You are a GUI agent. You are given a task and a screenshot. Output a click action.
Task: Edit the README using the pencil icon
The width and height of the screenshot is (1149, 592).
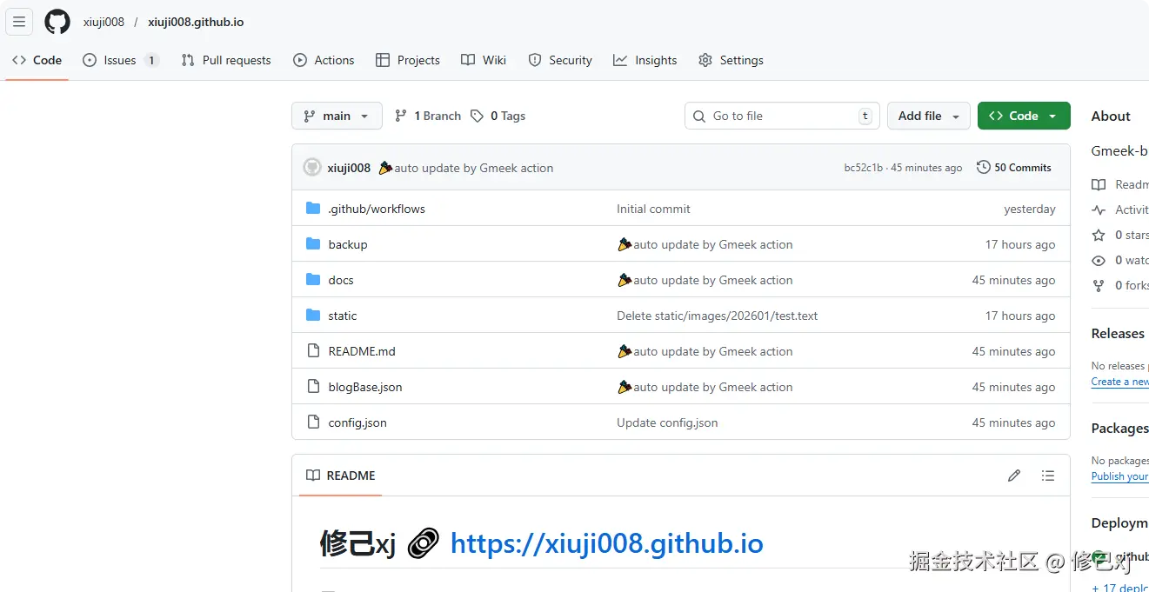1013,476
